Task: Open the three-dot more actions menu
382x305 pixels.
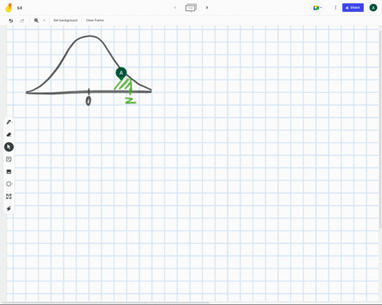Action: pos(335,8)
